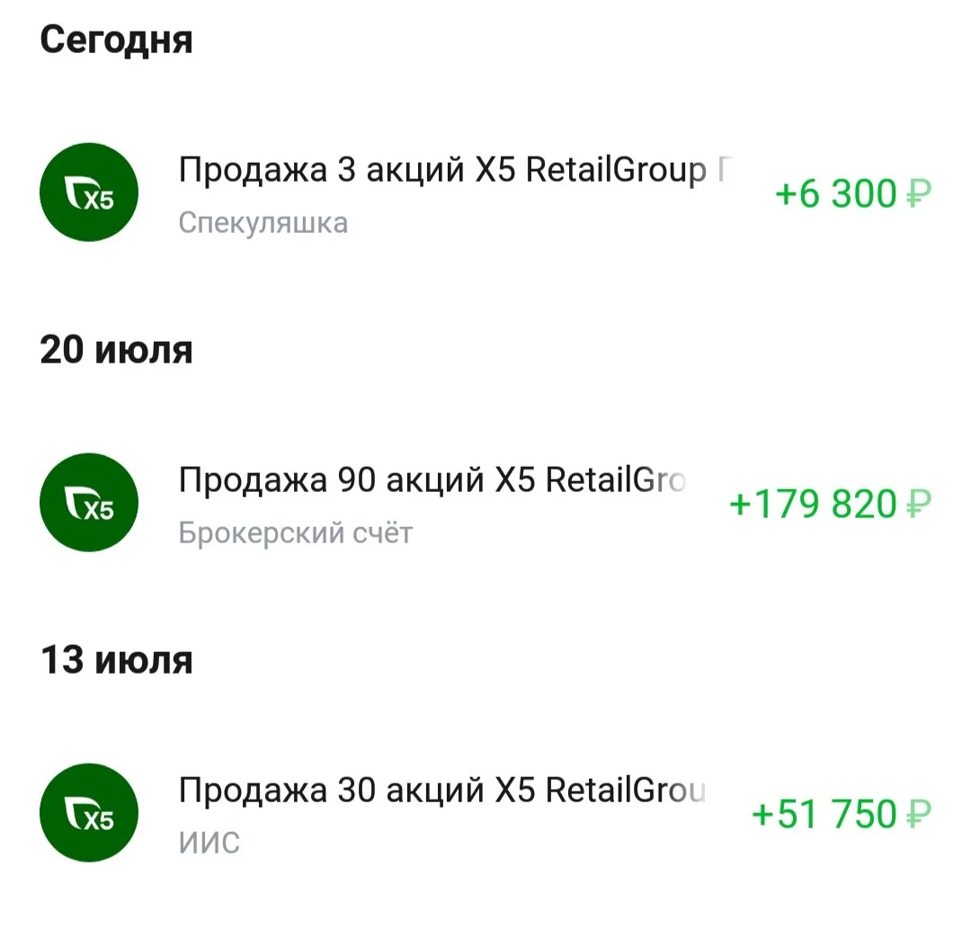Select the +51 750 ₽ amount

[x=841, y=814]
